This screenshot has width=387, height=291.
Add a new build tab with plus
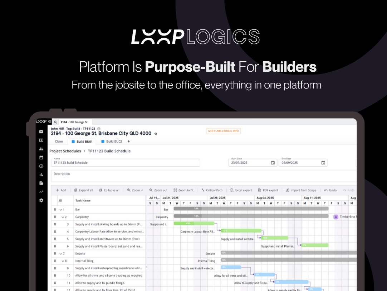point(129,142)
